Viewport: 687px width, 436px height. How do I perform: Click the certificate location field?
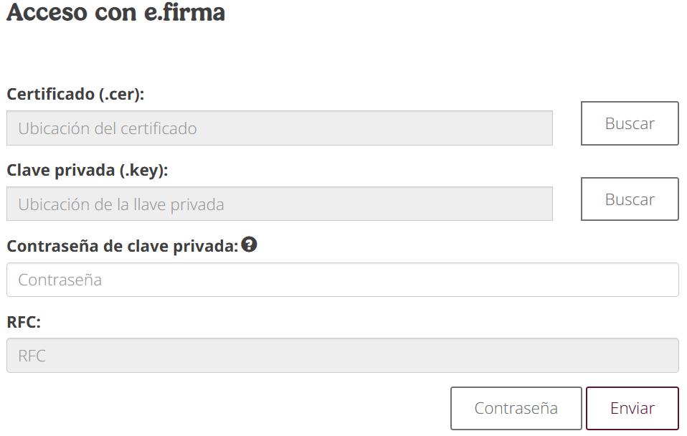[x=279, y=128]
